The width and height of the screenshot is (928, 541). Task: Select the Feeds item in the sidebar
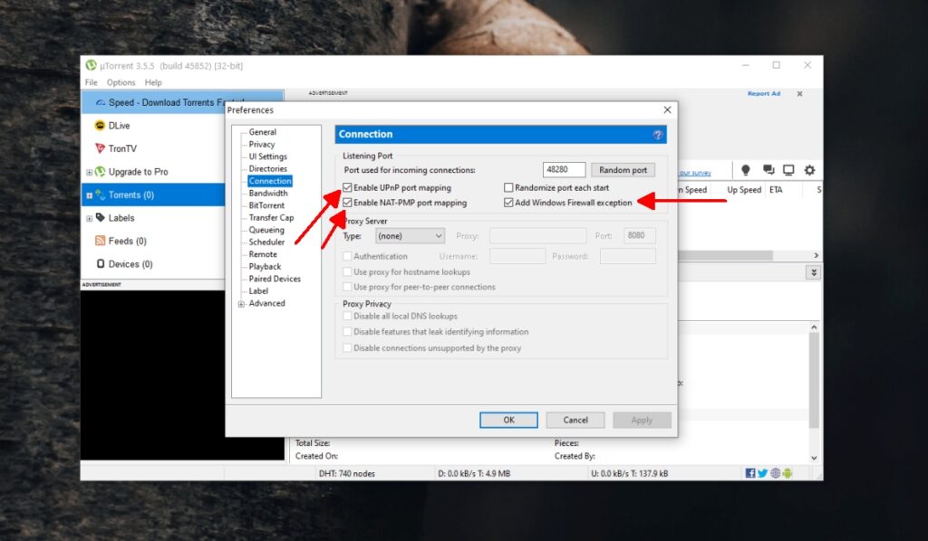tap(127, 239)
